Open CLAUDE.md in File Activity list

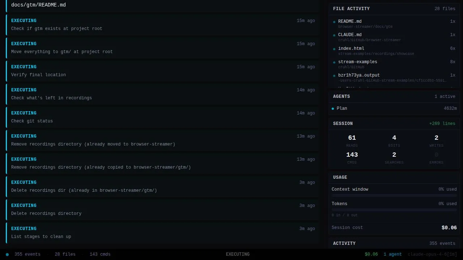(x=394, y=37)
